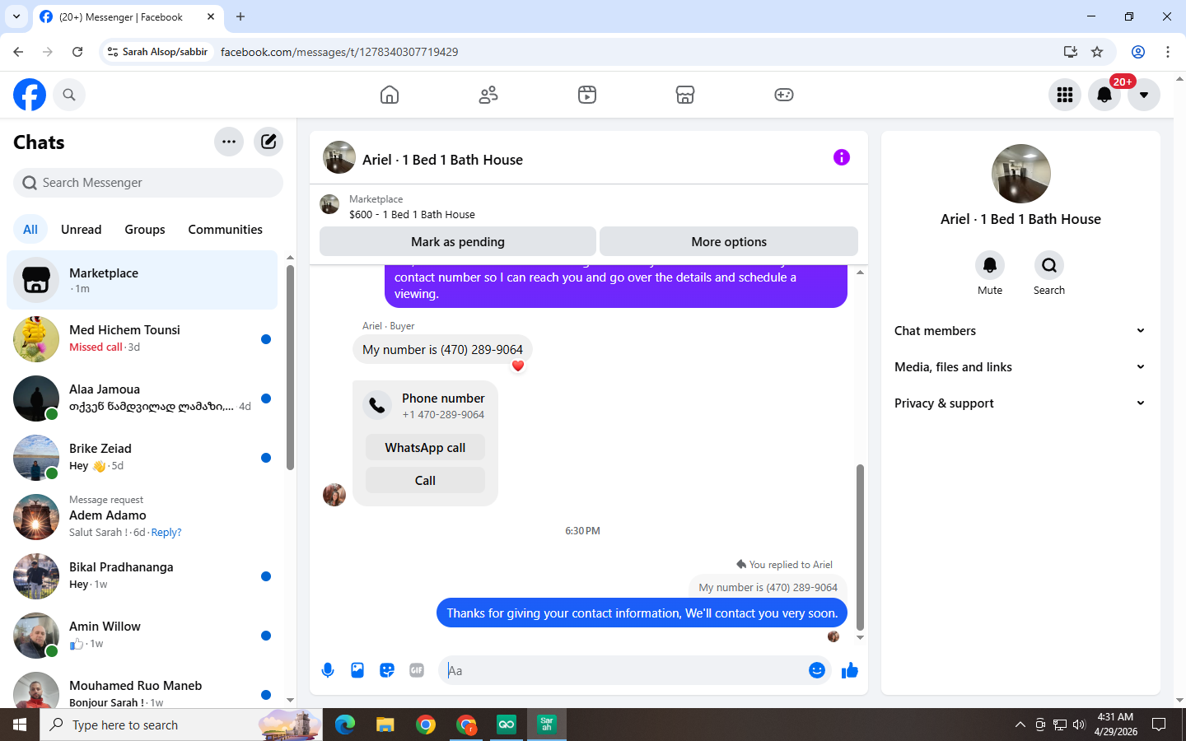Click the Reply? link under Adem Adamo
1186x741 pixels.
[166, 533]
